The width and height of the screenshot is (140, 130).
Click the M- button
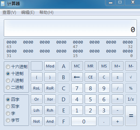click(x=131, y=66)
